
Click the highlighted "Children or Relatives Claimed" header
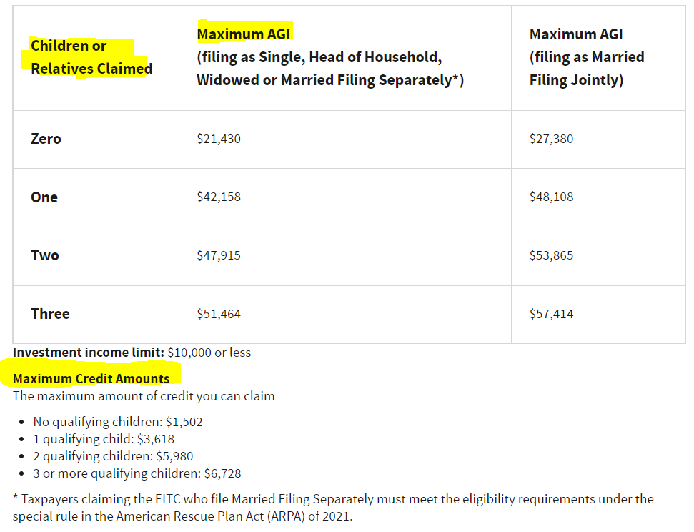click(91, 57)
